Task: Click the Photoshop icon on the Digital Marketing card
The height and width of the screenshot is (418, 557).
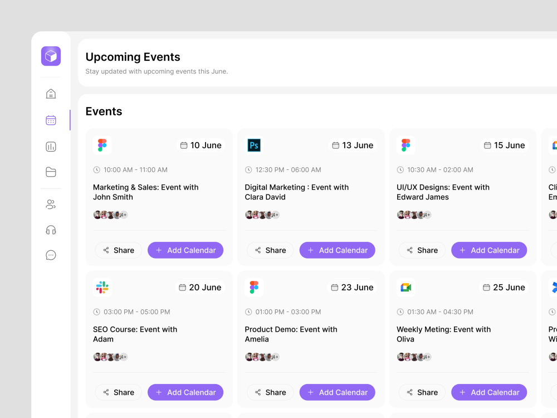Action: [x=254, y=145]
